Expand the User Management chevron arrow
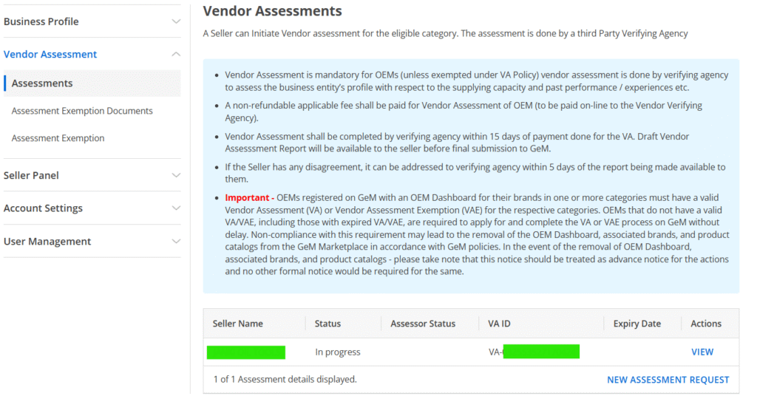The width and height of the screenshot is (757, 413). pyautogui.click(x=175, y=242)
